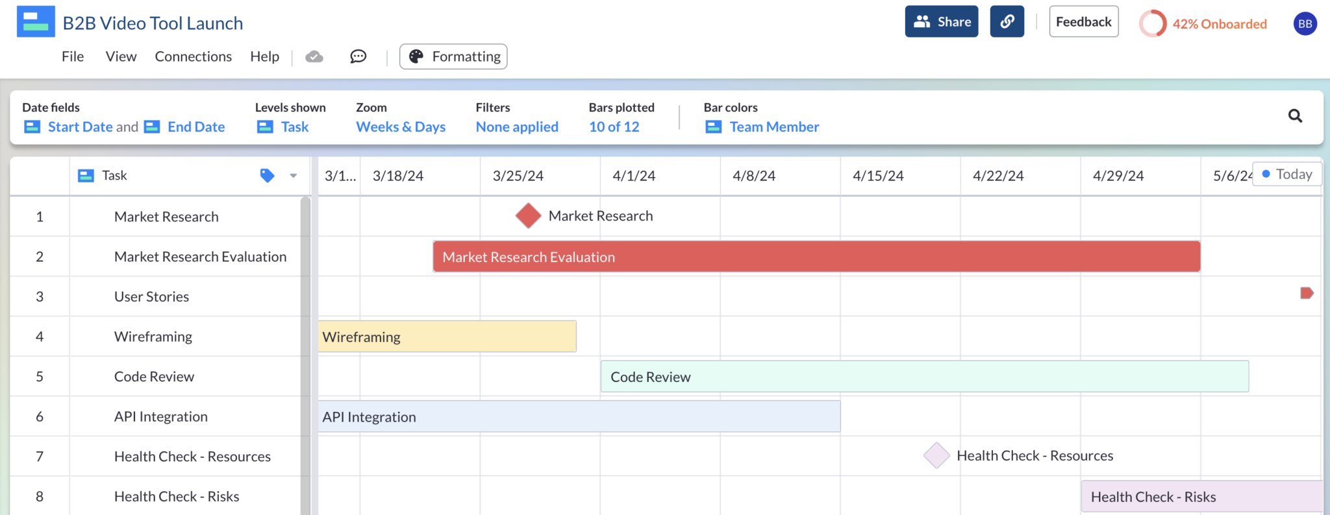1330x515 pixels.
Task: Click the sheet icon in Task column header
Action: [86, 176]
